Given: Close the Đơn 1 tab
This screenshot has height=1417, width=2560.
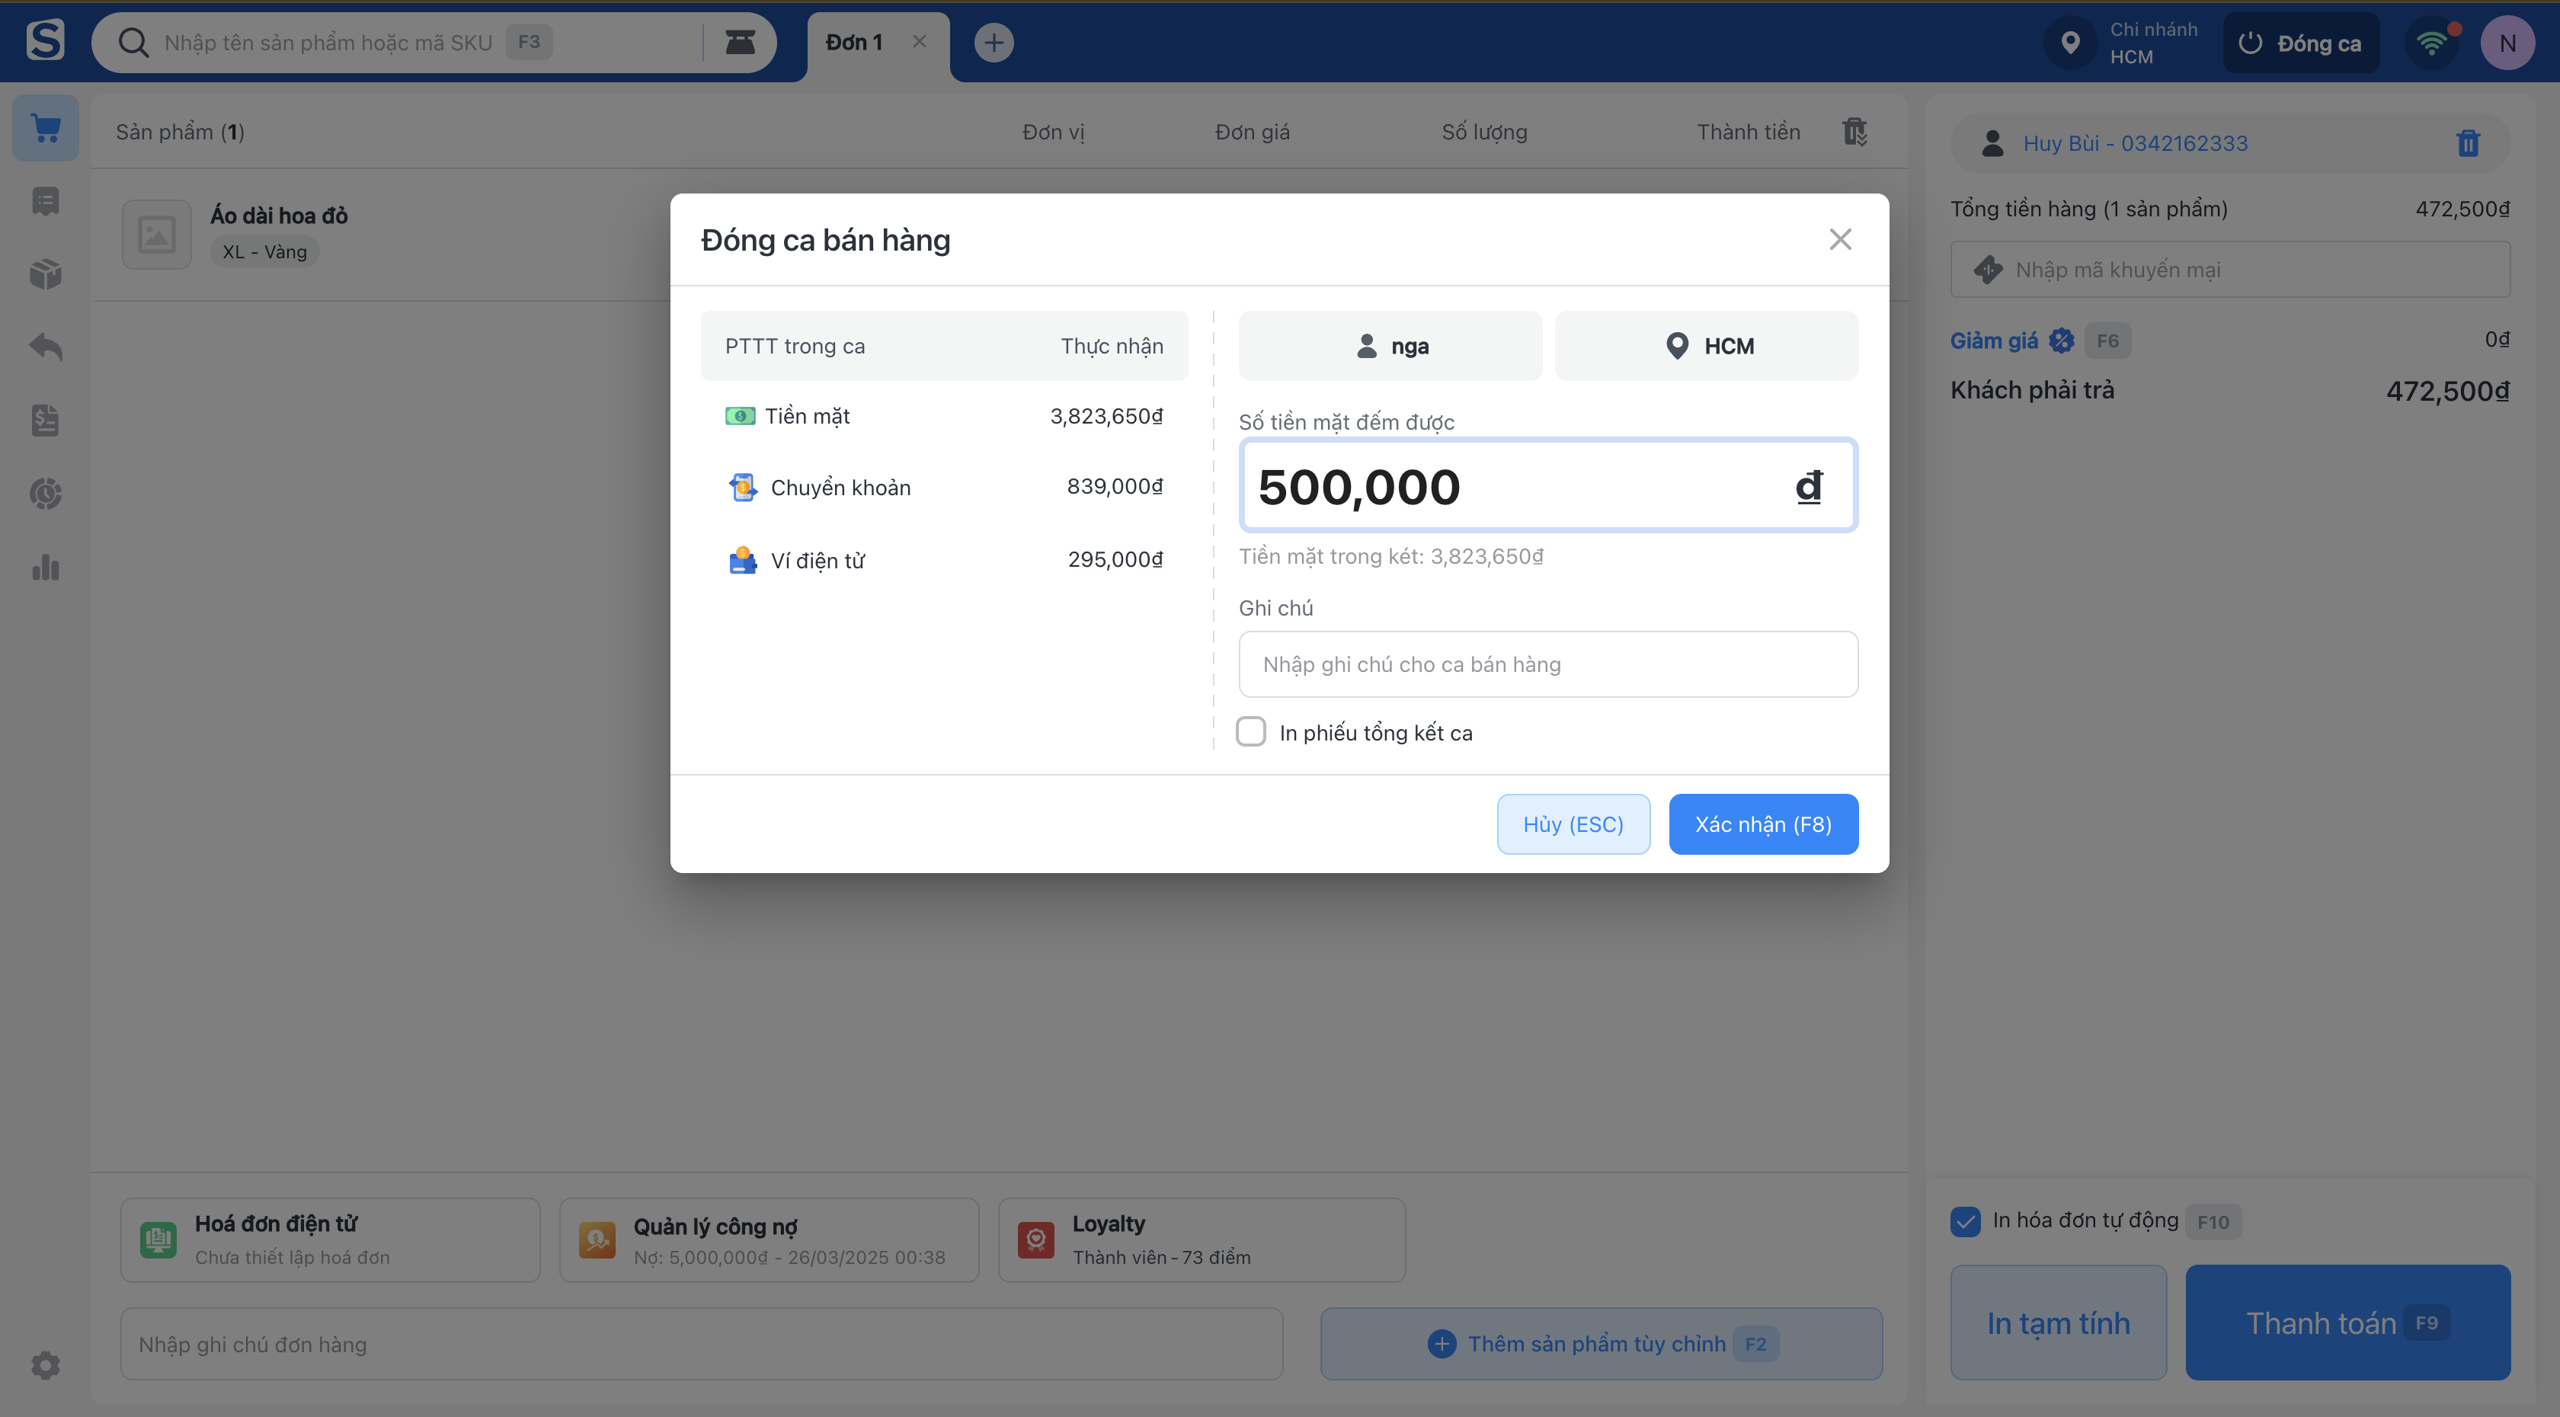Looking at the screenshot, I should pyautogui.click(x=920, y=42).
